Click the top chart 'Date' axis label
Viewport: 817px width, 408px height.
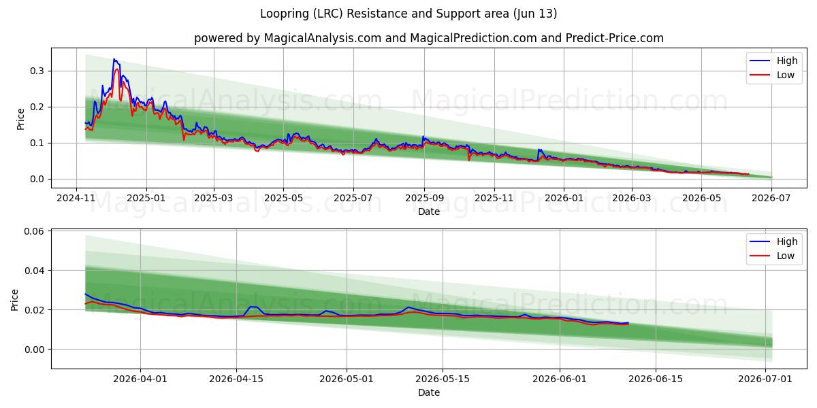coord(429,211)
